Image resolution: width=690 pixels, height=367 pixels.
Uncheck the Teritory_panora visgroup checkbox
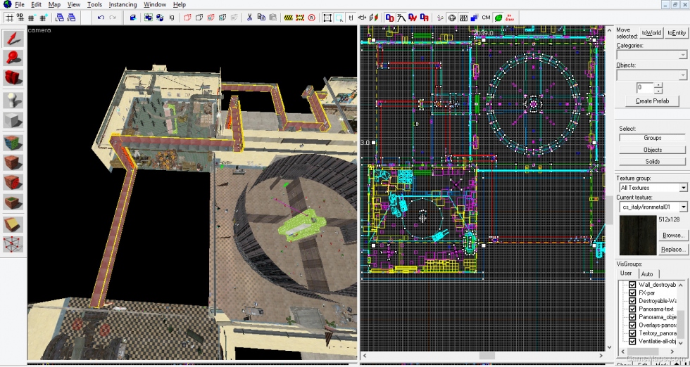tap(632, 333)
